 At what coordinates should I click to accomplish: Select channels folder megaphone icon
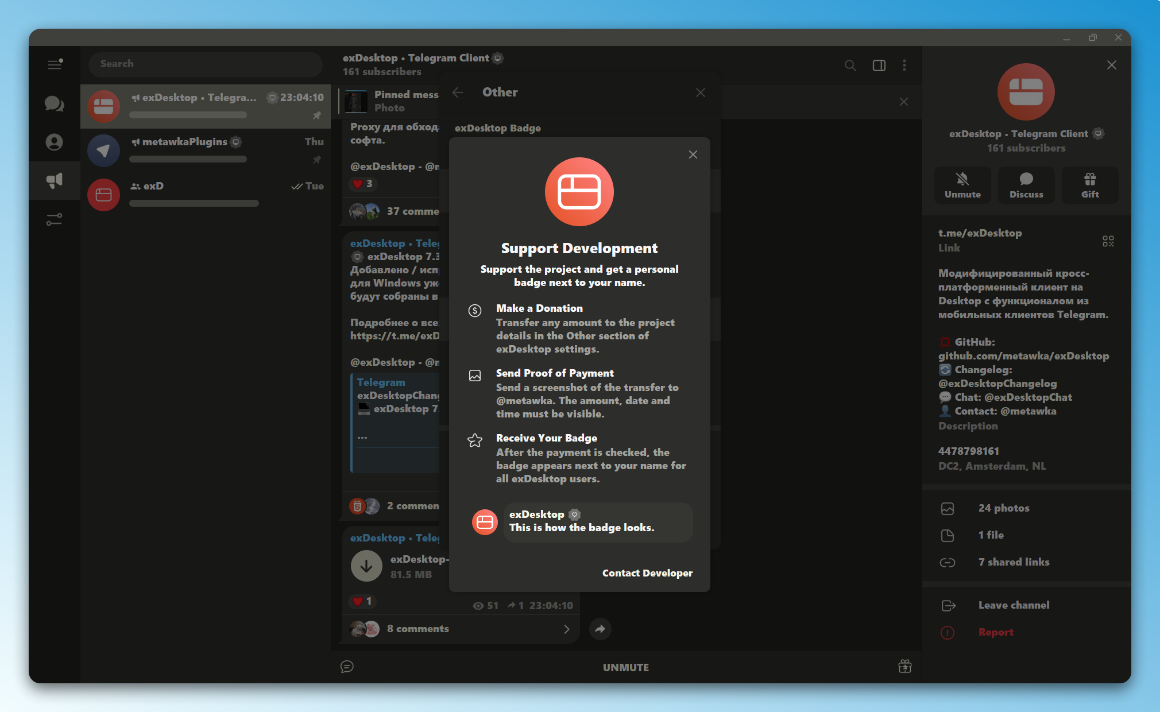[55, 180]
